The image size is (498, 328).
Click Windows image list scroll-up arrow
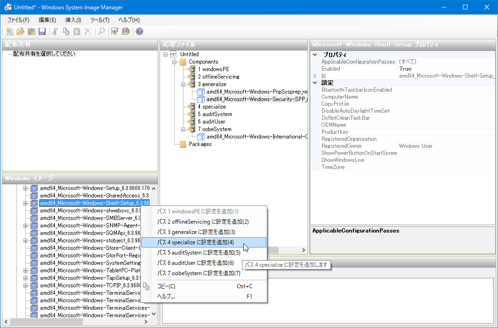tap(154, 188)
